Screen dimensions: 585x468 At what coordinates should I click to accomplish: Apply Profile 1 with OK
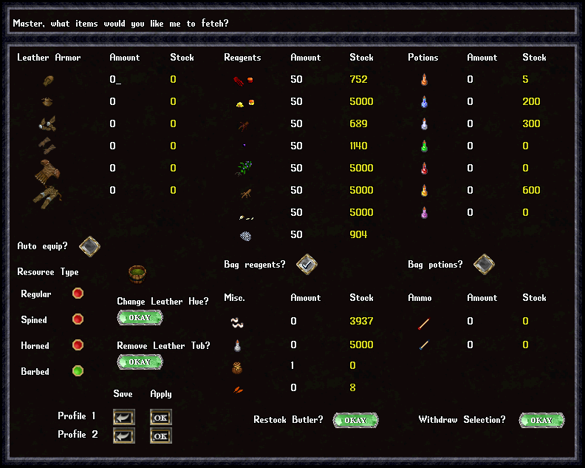[x=161, y=417]
